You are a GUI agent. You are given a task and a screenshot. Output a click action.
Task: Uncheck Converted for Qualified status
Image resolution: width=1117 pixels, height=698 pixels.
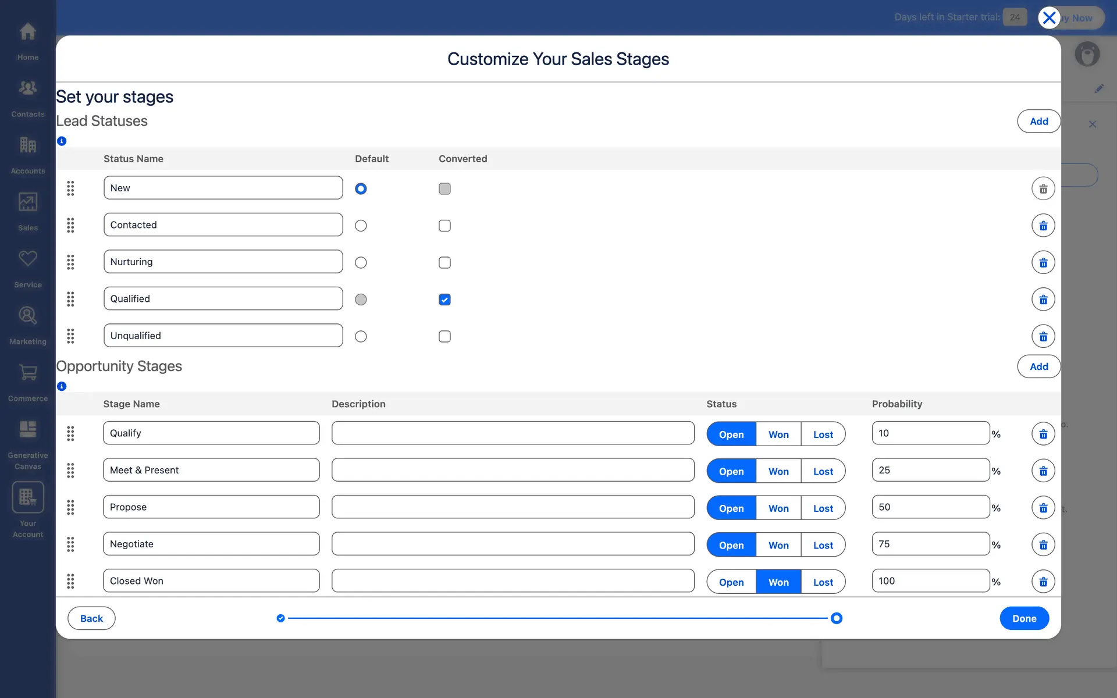click(x=444, y=300)
